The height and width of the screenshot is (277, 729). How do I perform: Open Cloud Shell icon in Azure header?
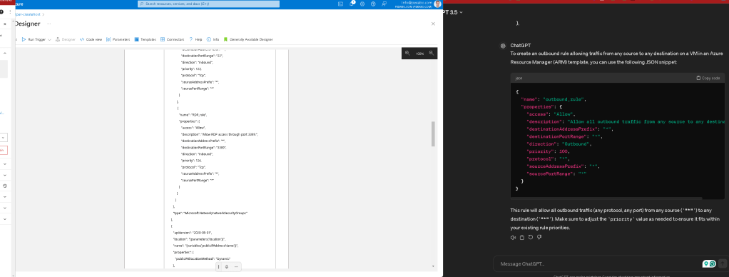[x=340, y=4]
